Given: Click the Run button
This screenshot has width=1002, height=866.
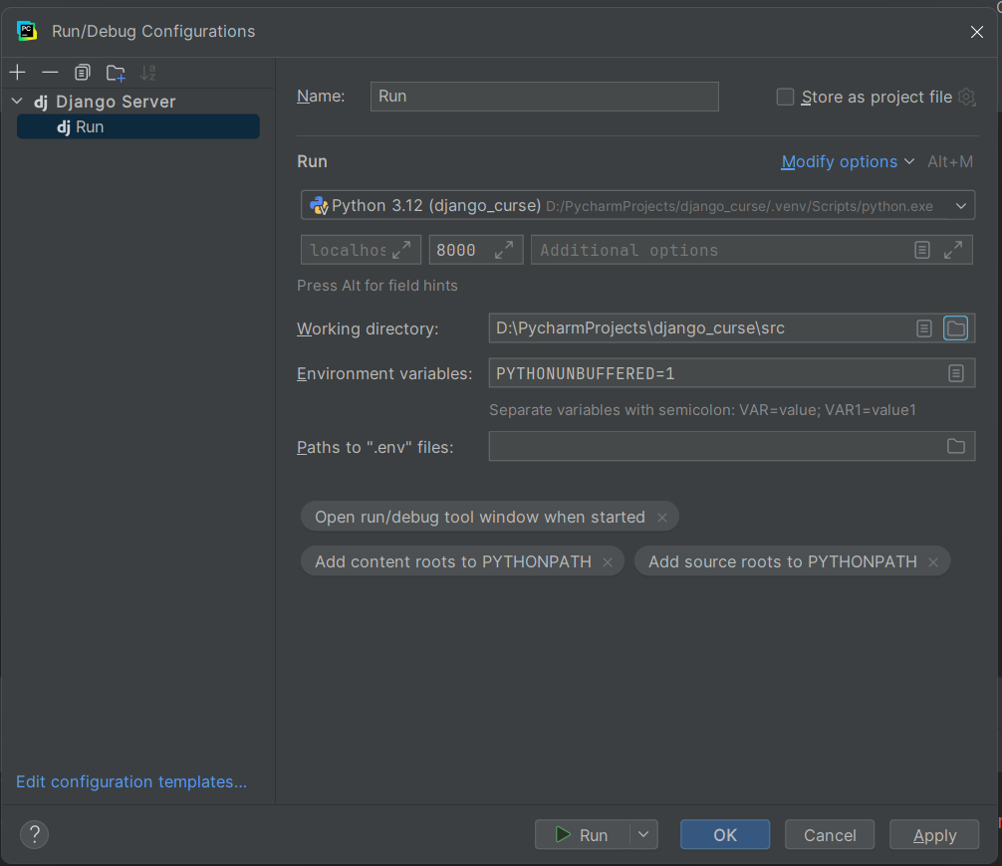Looking at the screenshot, I should (582, 835).
